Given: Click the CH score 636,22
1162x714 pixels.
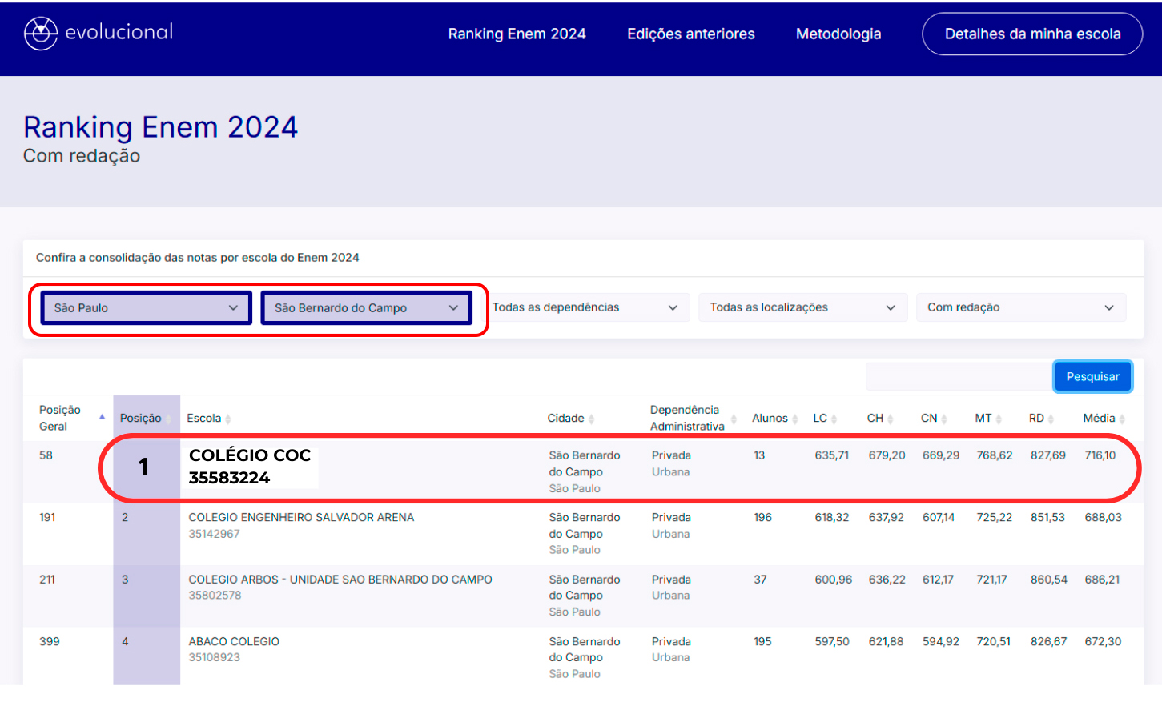Looking at the screenshot, I should [x=887, y=580].
